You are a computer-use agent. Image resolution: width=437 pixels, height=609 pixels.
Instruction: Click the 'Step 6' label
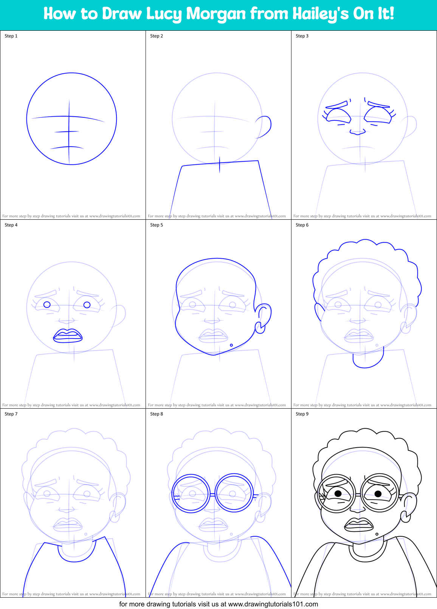302,225
